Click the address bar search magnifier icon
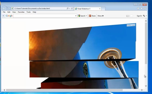Screen dimensions: 152x94 (x=68, y=9)
